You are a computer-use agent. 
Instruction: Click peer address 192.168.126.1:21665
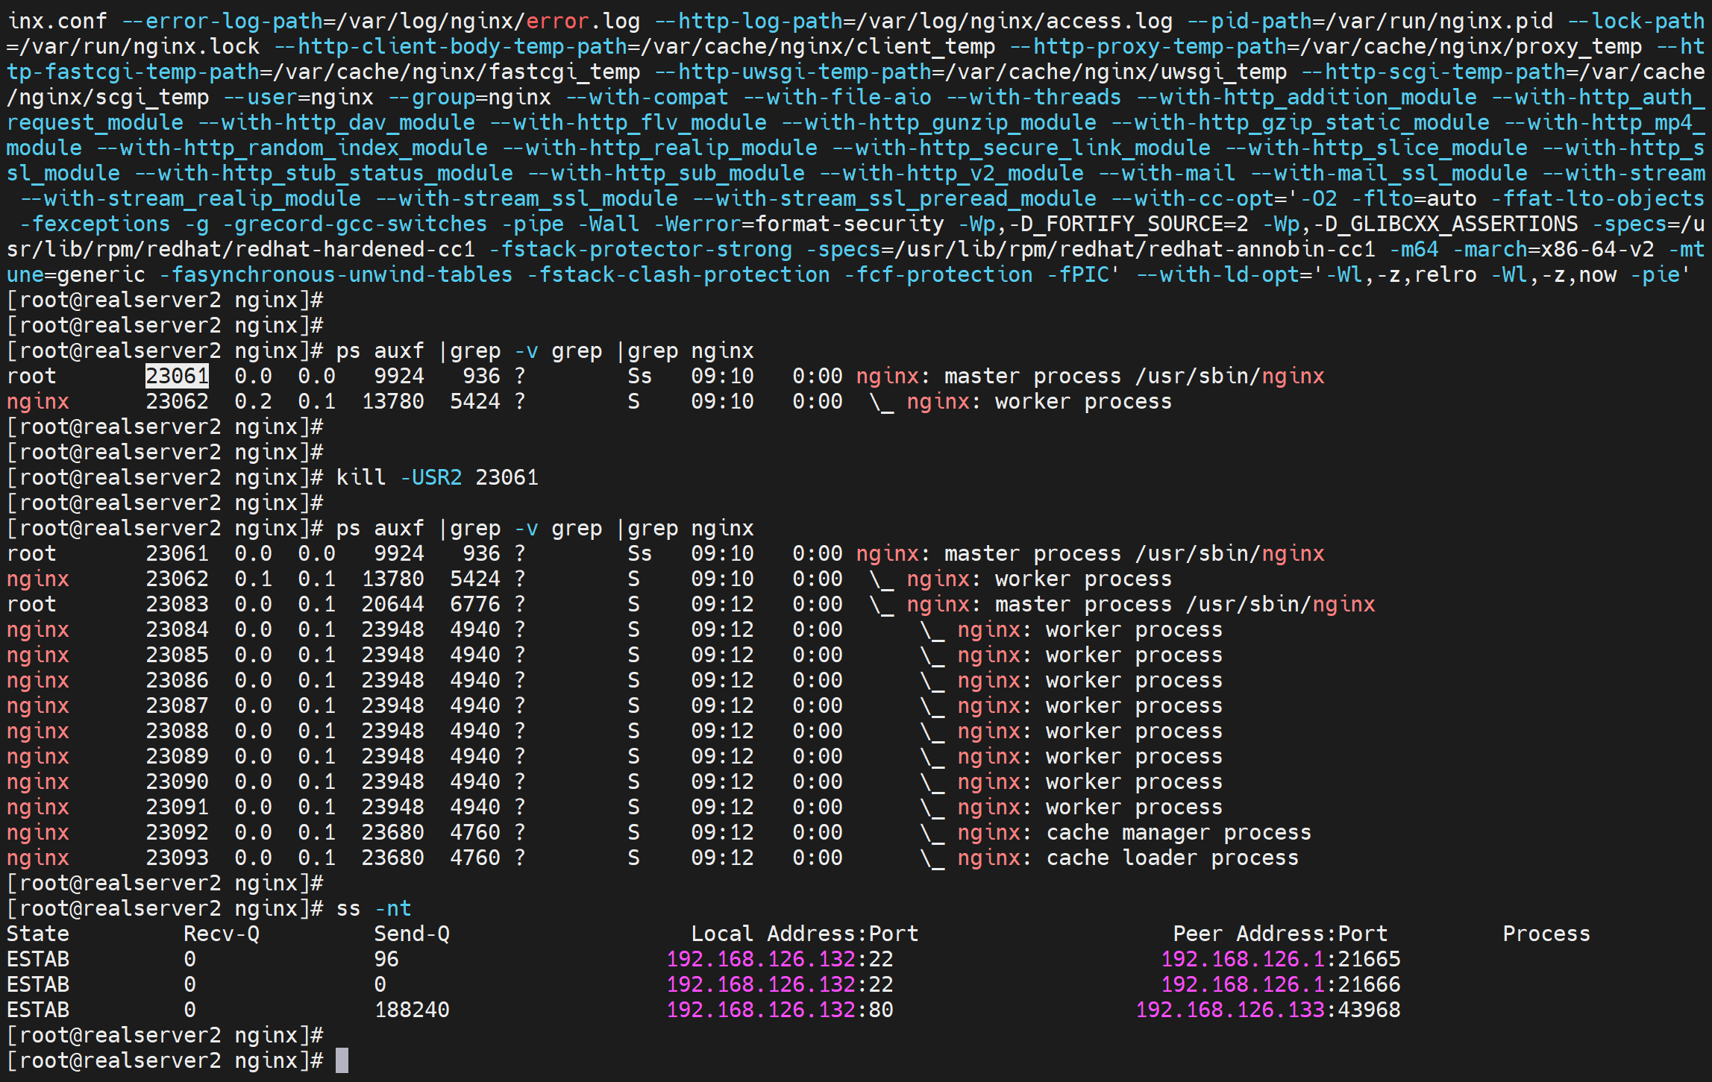[x=1280, y=959]
